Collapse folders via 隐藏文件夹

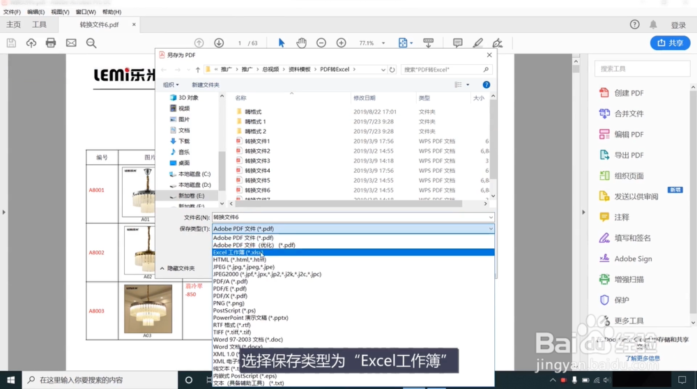tap(177, 268)
